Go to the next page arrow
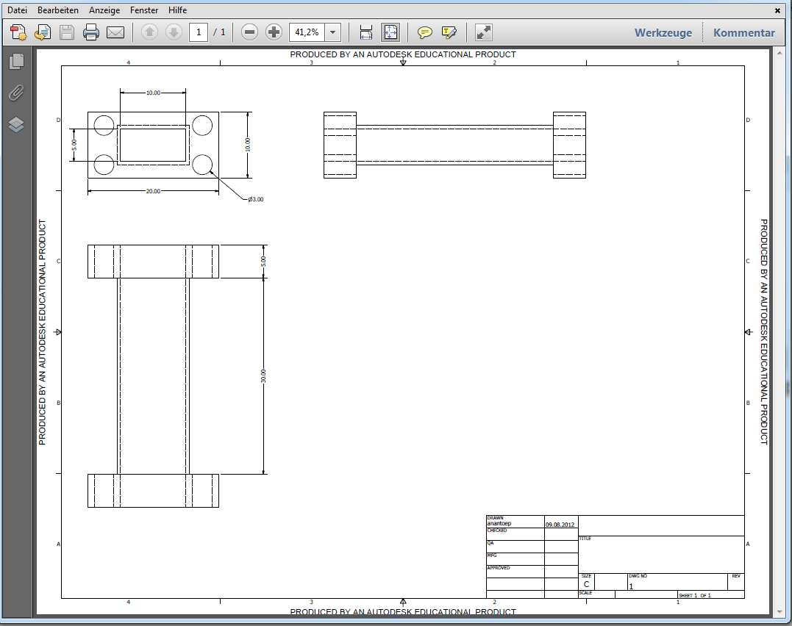Image resolution: width=792 pixels, height=626 pixels. [174, 32]
